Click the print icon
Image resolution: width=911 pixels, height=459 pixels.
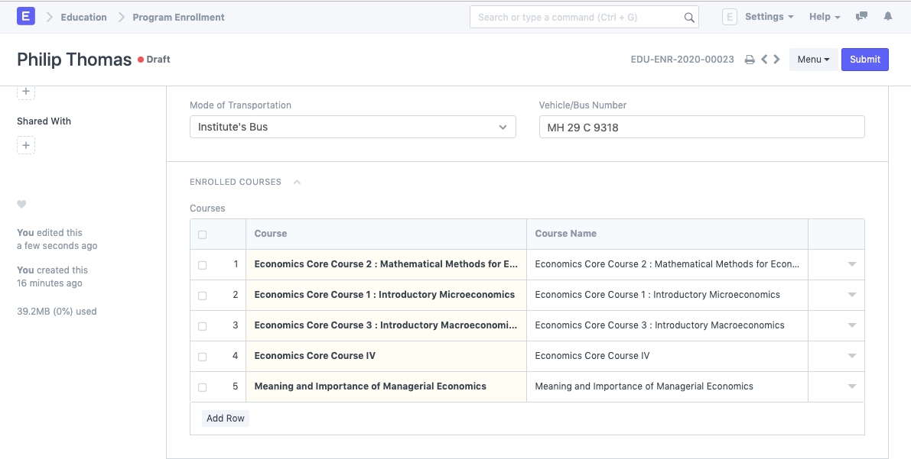point(750,60)
